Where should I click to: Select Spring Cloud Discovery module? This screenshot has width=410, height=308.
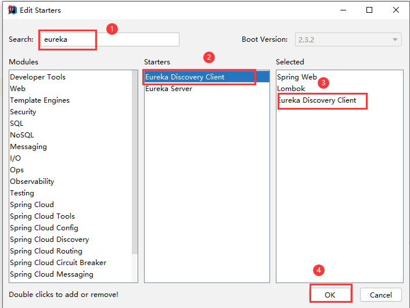(71, 240)
